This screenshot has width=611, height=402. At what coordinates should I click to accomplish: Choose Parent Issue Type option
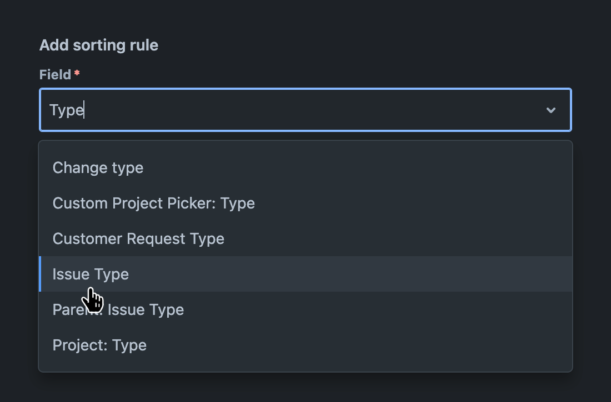coord(118,309)
